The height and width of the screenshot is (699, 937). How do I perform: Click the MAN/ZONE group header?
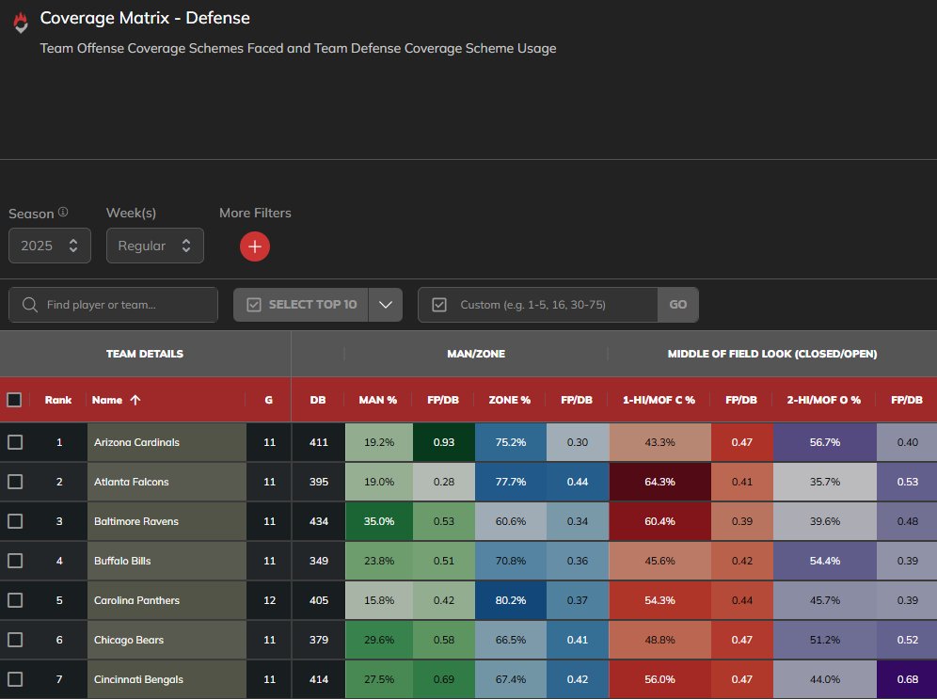[476, 354]
